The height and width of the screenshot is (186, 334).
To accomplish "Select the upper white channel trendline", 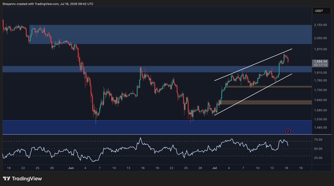I will 253,65.
